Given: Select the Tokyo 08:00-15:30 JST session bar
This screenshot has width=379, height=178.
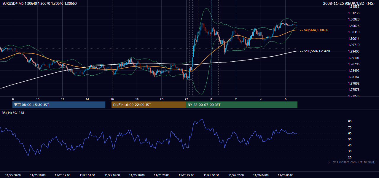Looking at the screenshot, I should coord(59,105).
